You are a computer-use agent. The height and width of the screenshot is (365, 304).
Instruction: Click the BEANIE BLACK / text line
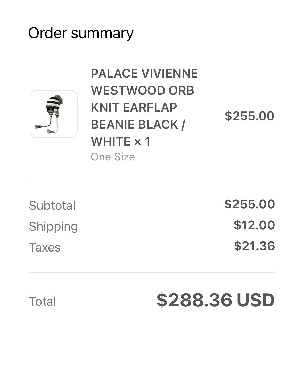138,125
